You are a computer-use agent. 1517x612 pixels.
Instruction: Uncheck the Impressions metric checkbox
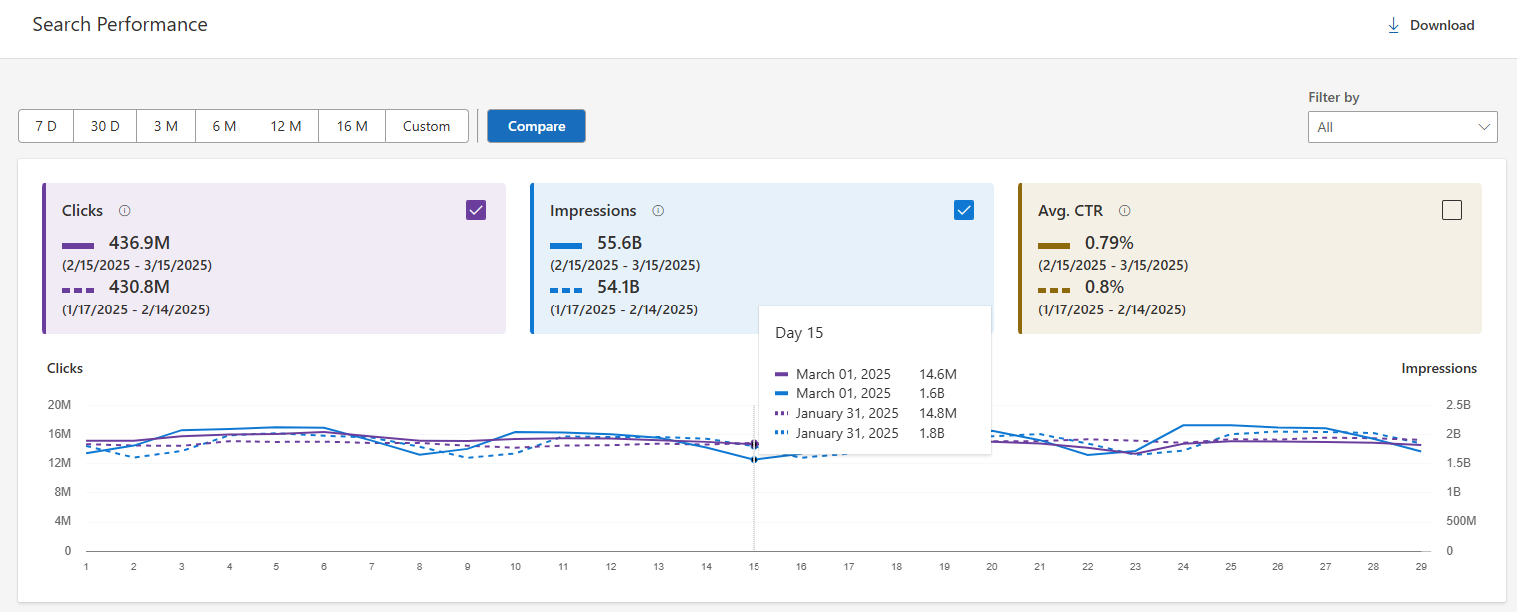963,210
